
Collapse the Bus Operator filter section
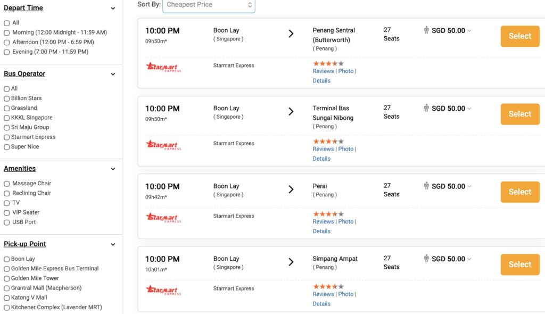[x=113, y=75]
